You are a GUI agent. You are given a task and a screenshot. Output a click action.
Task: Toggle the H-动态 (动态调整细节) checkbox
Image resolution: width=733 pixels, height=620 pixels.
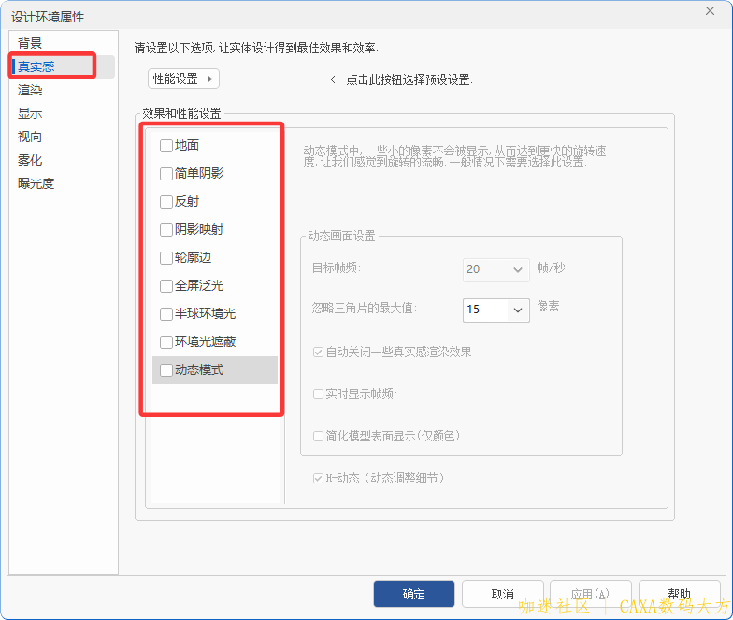(x=318, y=479)
